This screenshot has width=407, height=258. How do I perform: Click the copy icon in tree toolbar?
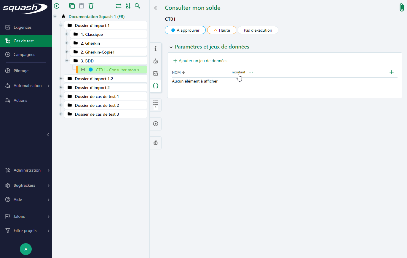72,6
